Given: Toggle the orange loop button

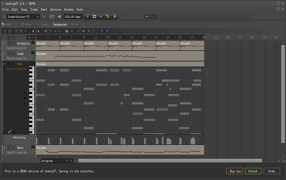Looking at the screenshot, I should click(108, 17).
